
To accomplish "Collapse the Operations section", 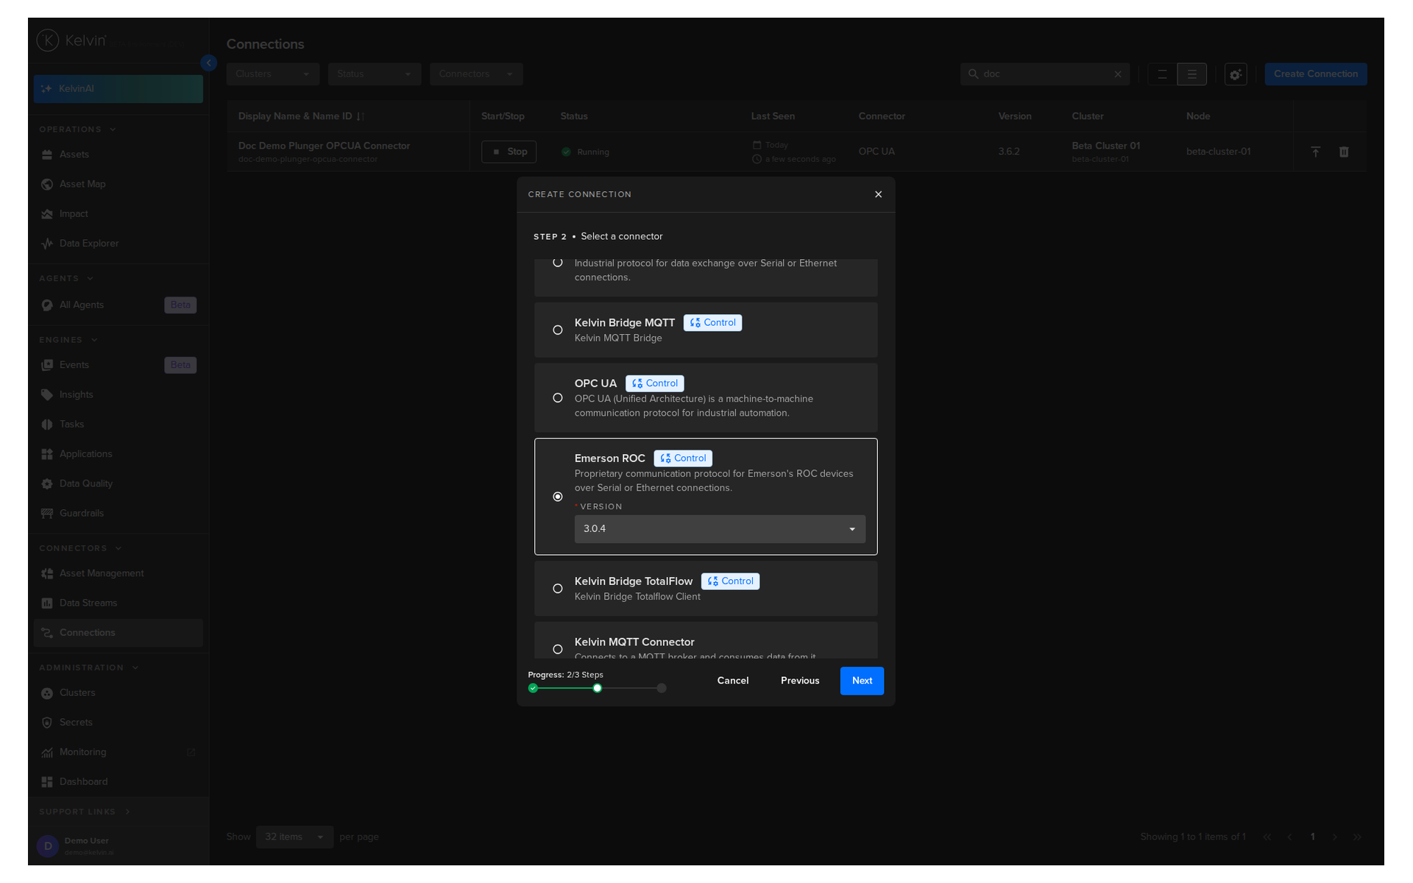I will tap(113, 130).
